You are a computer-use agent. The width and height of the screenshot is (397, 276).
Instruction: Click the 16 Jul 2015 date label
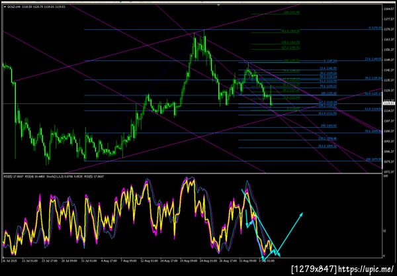click(x=9, y=261)
